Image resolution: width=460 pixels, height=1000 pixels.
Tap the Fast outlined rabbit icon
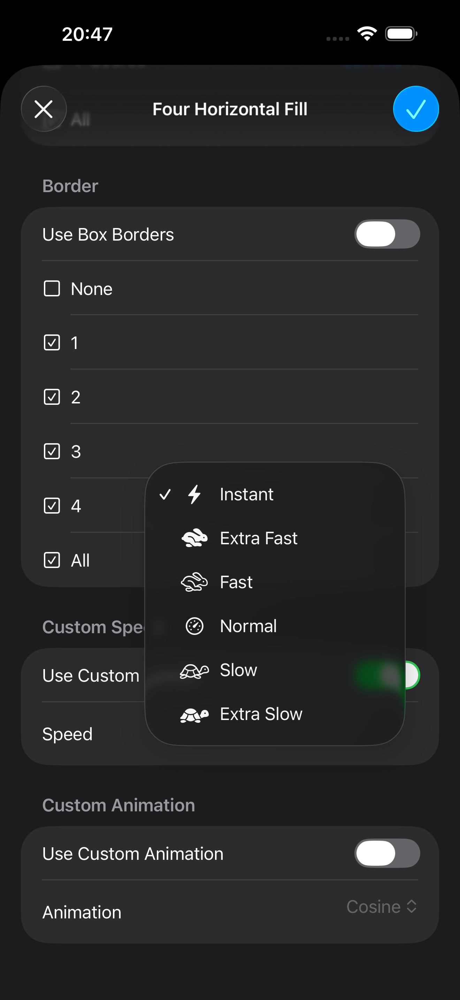(x=194, y=582)
